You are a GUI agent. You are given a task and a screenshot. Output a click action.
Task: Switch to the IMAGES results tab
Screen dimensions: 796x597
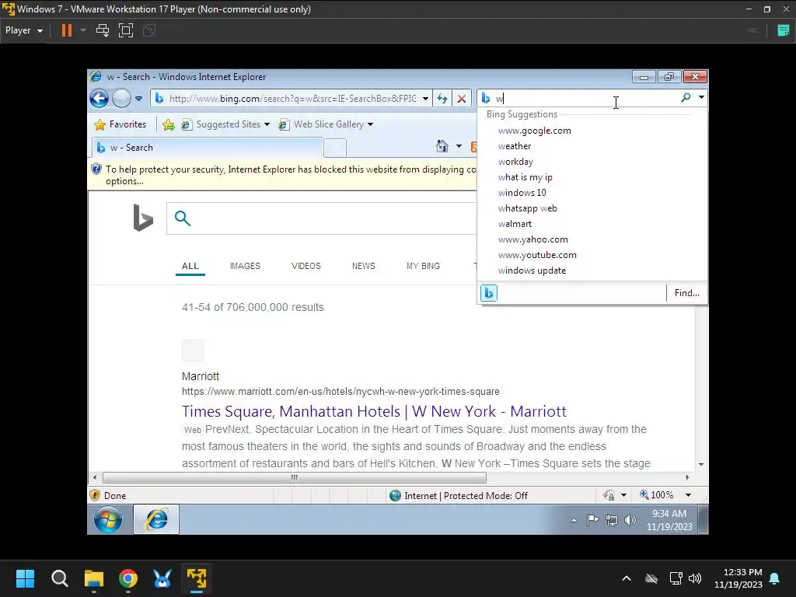tap(245, 266)
